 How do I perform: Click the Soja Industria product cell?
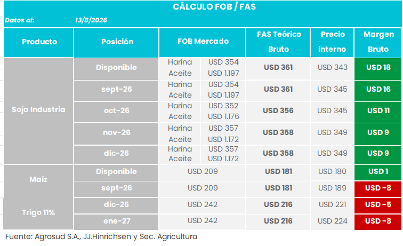pos(38,110)
